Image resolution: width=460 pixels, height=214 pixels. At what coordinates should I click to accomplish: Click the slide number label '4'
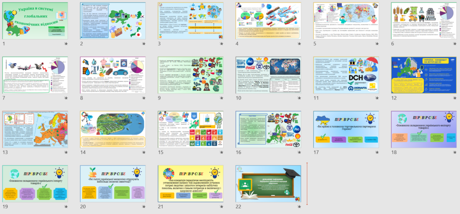237,44
